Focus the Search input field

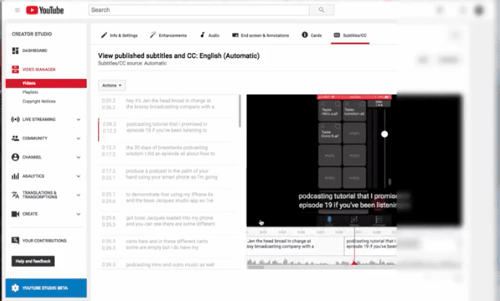[x=199, y=10]
